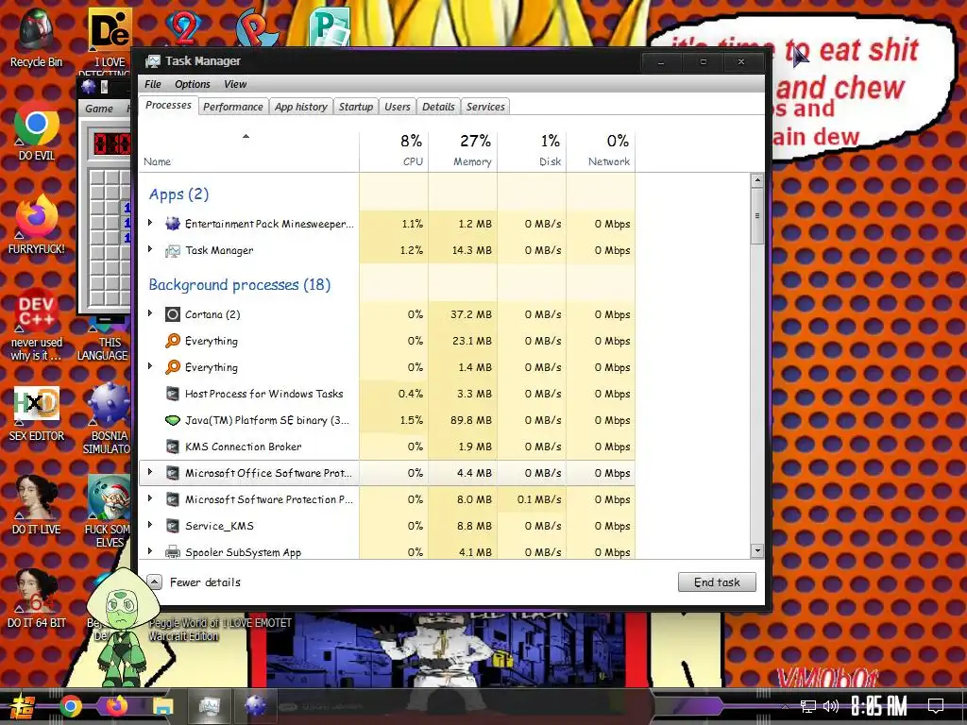Click the Minesweeper taskbar button
Viewport: 967px width, 725px height.
click(x=255, y=706)
